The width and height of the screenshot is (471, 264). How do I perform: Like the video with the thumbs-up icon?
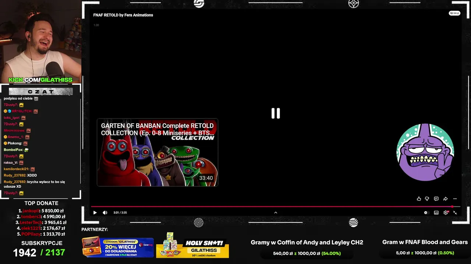click(x=419, y=199)
